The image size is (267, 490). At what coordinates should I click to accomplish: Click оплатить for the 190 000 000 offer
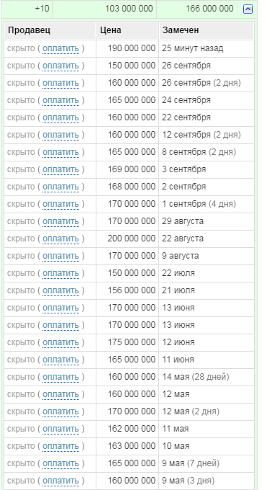point(61,48)
